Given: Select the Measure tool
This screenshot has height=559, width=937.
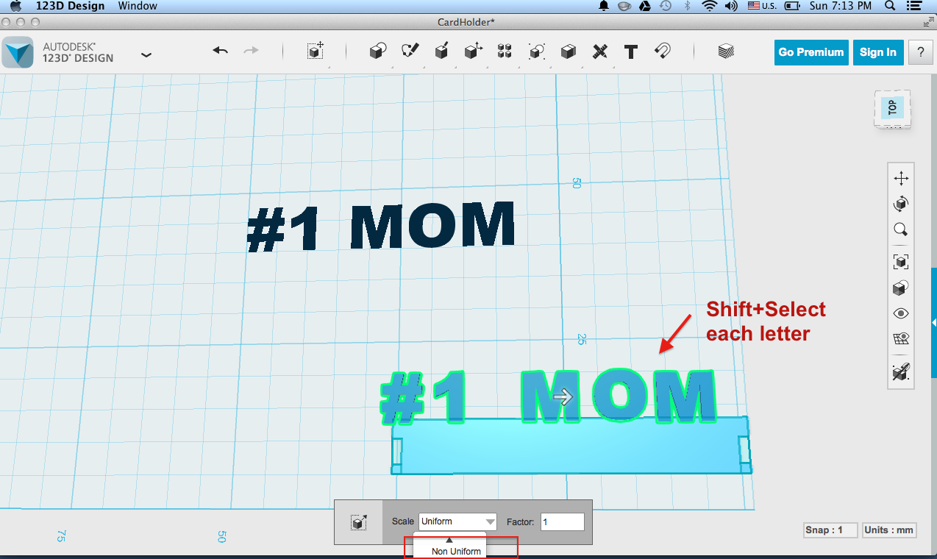Looking at the screenshot, I should pyautogui.click(x=600, y=51).
